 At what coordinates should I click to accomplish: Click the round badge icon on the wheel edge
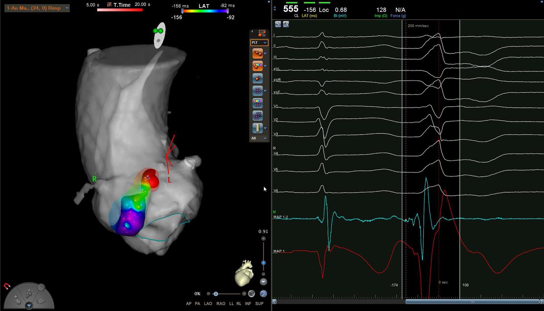(x=41, y=287)
